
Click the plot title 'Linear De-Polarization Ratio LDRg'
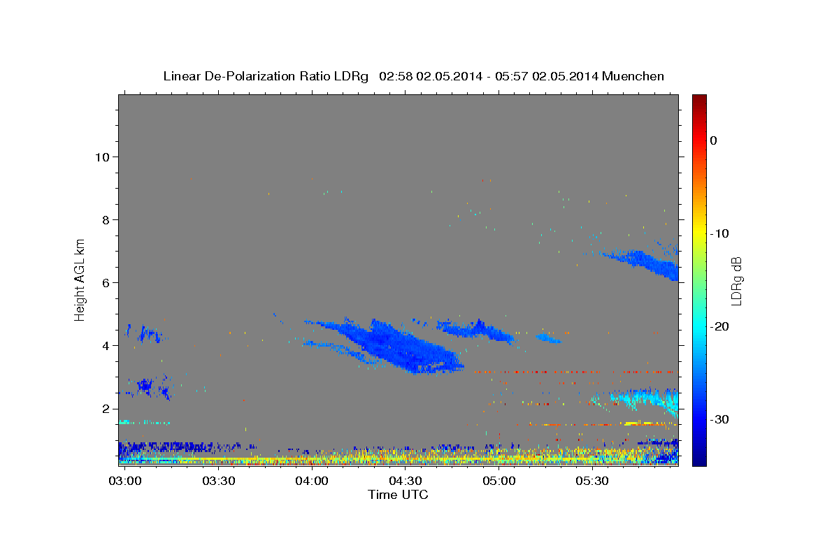point(266,76)
